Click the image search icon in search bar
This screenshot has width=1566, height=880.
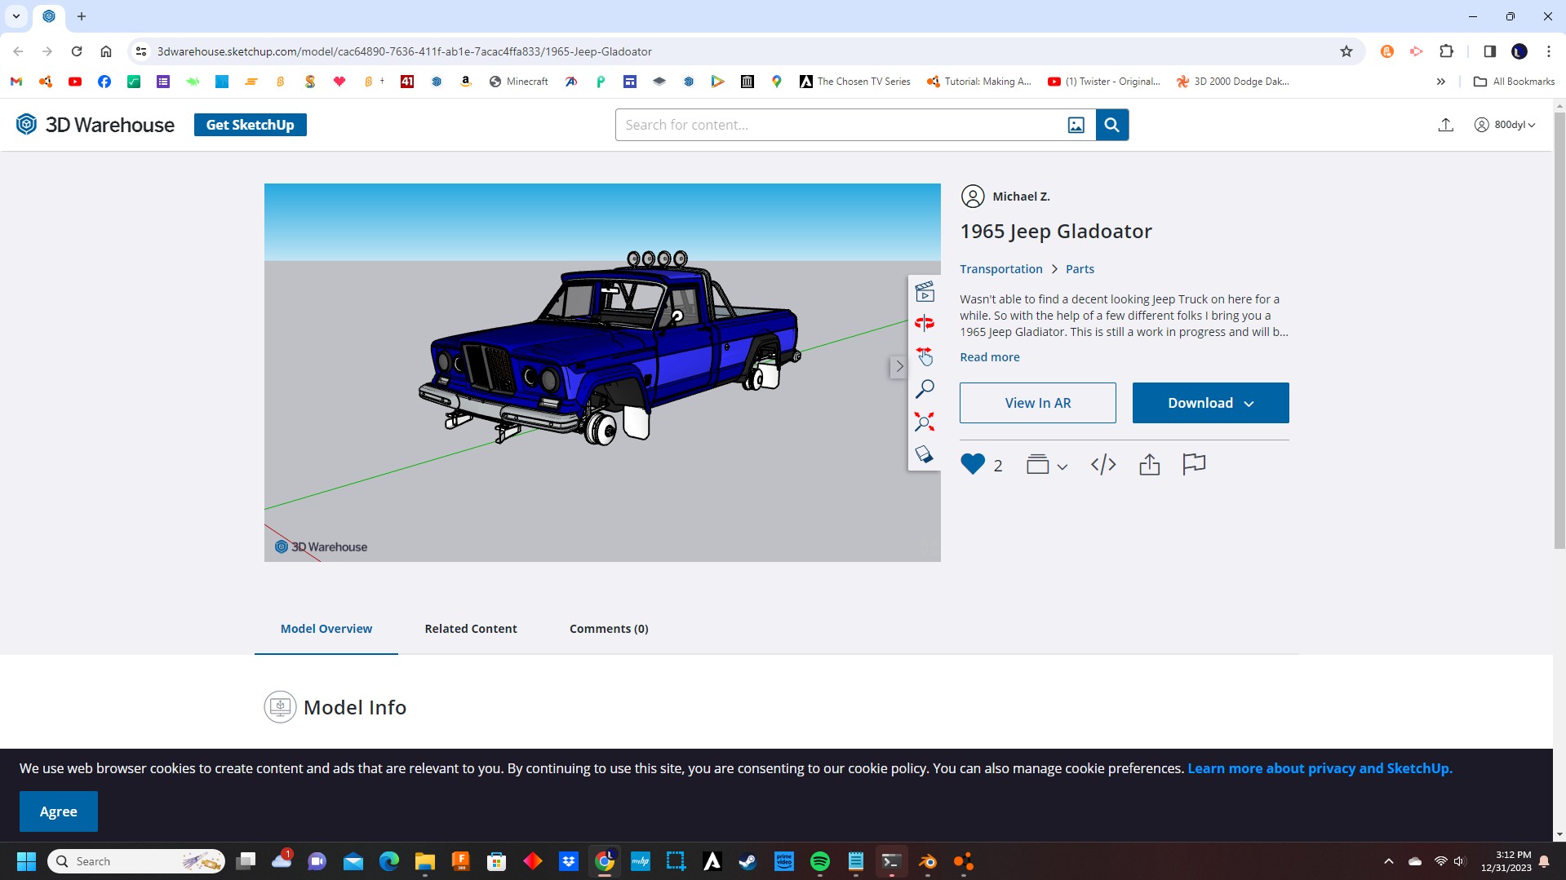[1076, 125]
